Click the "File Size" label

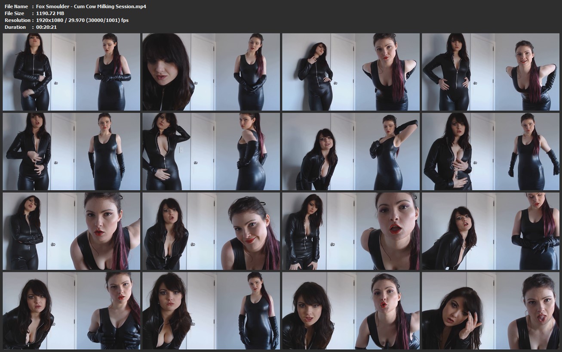click(14, 13)
